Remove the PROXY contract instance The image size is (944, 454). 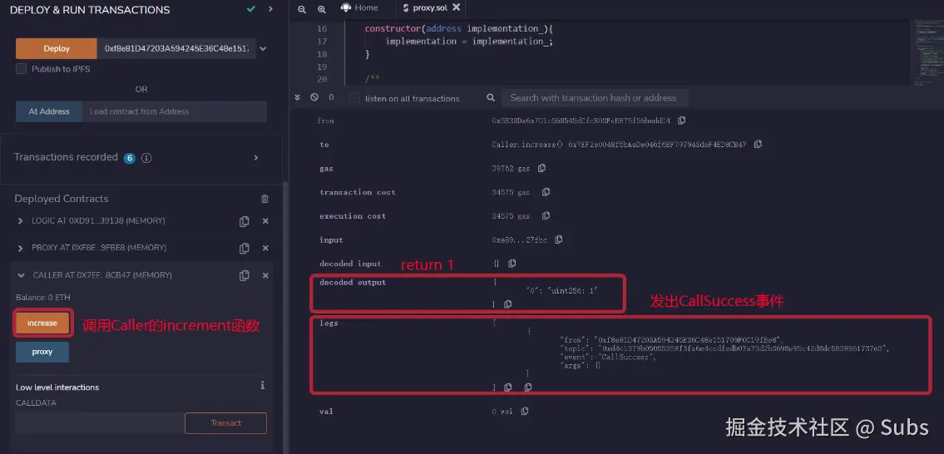coord(264,248)
